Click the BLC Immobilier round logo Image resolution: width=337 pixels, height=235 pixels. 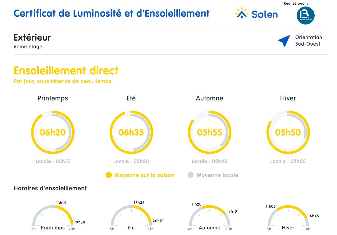point(305,16)
